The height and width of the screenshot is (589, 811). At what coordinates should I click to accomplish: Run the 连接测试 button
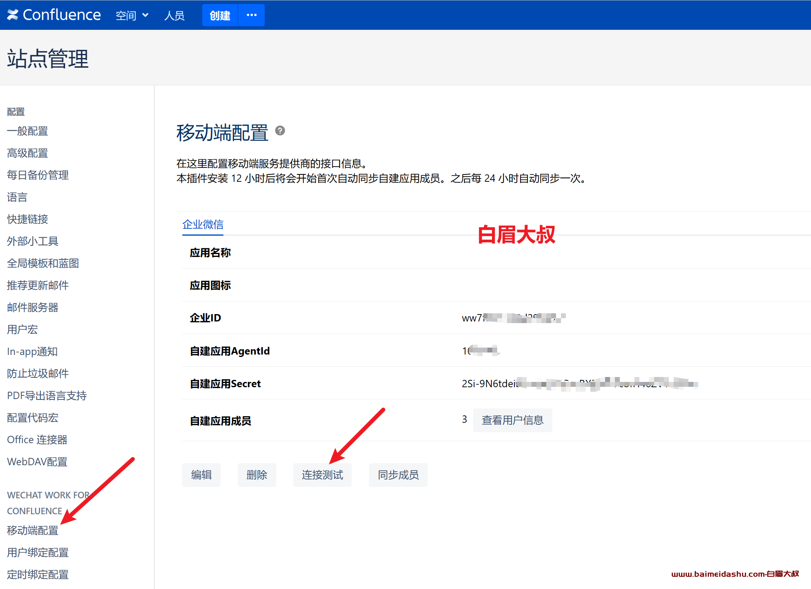[x=322, y=475]
